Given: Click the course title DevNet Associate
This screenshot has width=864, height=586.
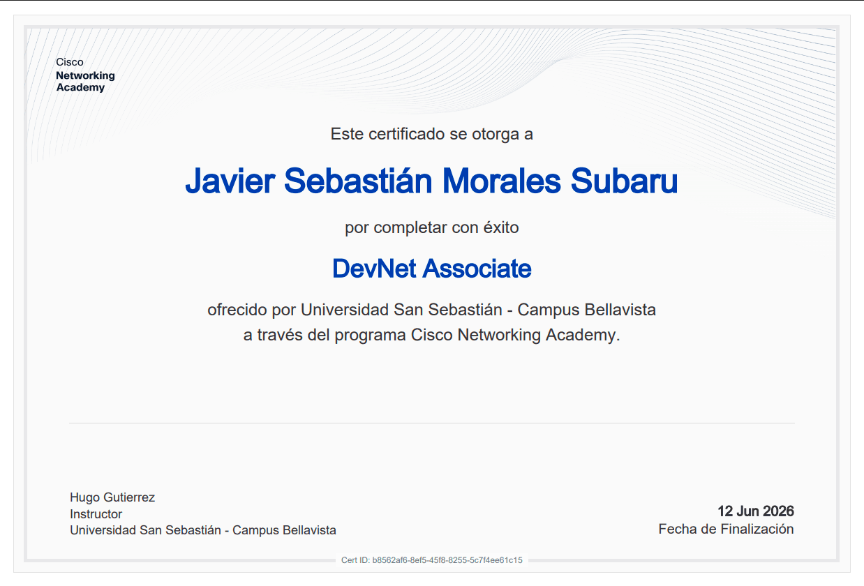Looking at the screenshot, I should tap(432, 269).
